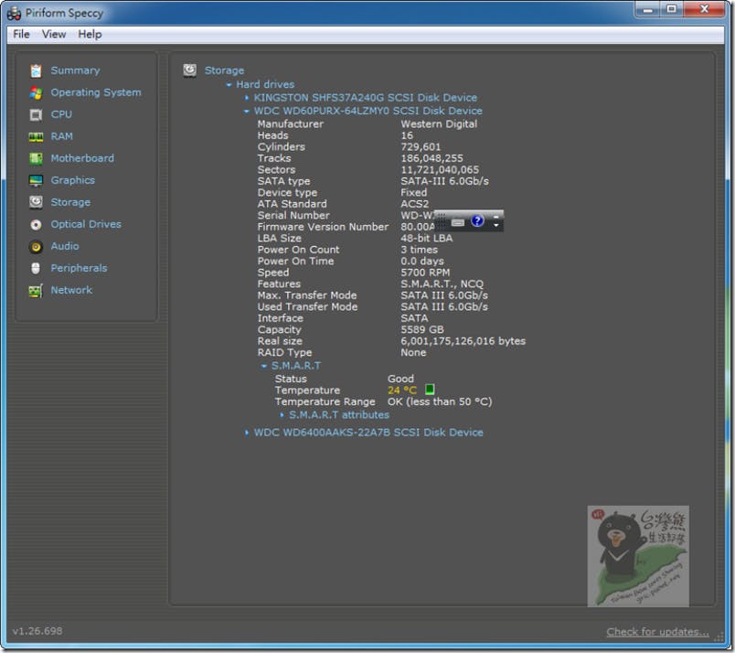Open the Optical Drives disc icon
This screenshot has height=653, width=735.
(36, 224)
